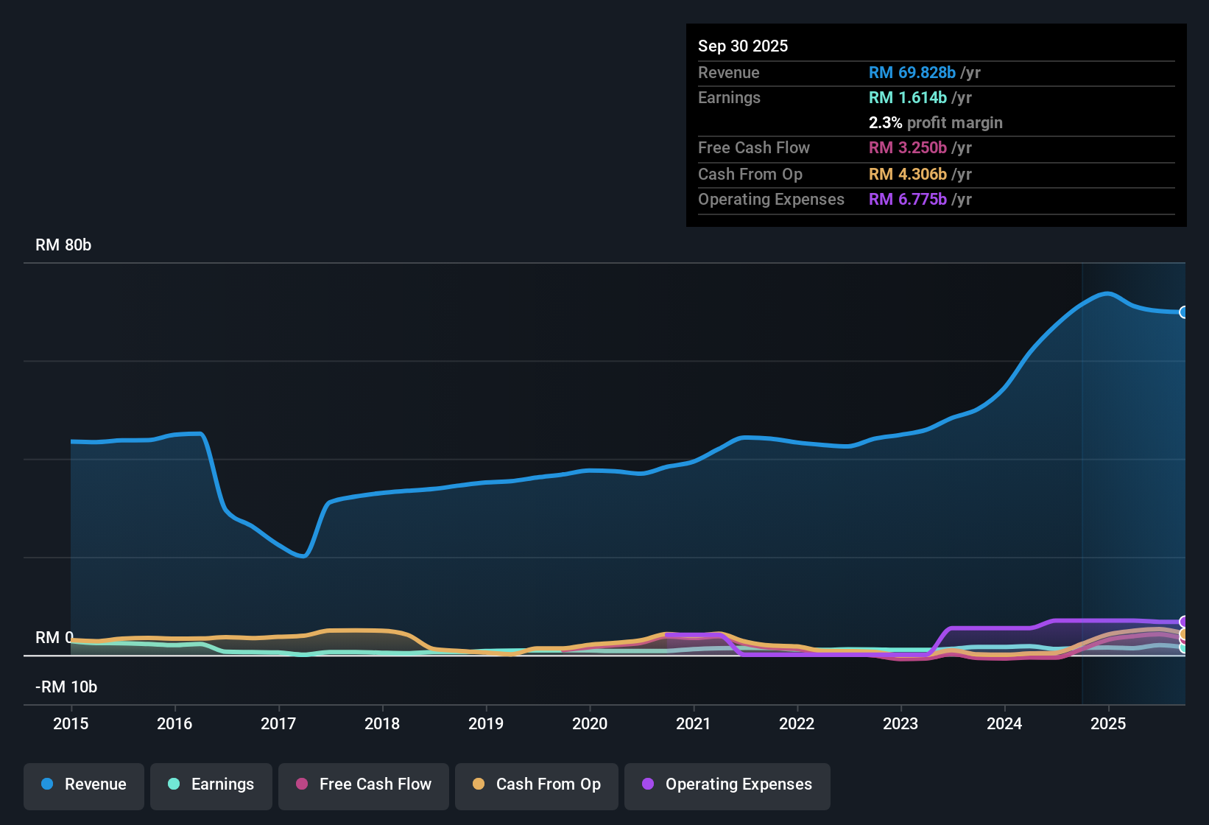This screenshot has width=1209, height=825.
Task: Hide the Earnings line via its legend button
Action: click(x=211, y=784)
